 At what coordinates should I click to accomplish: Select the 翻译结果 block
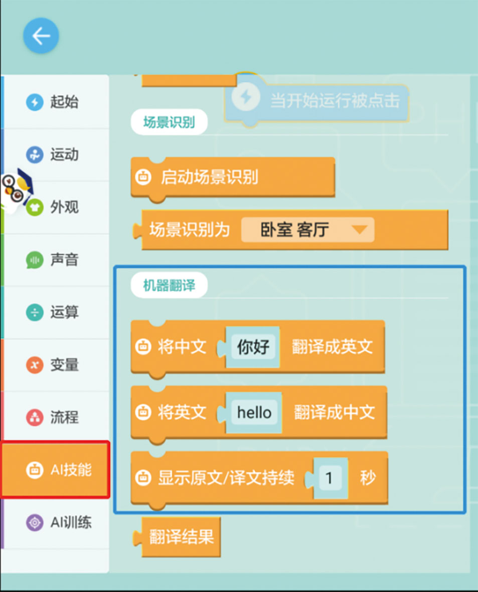click(181, 537)
